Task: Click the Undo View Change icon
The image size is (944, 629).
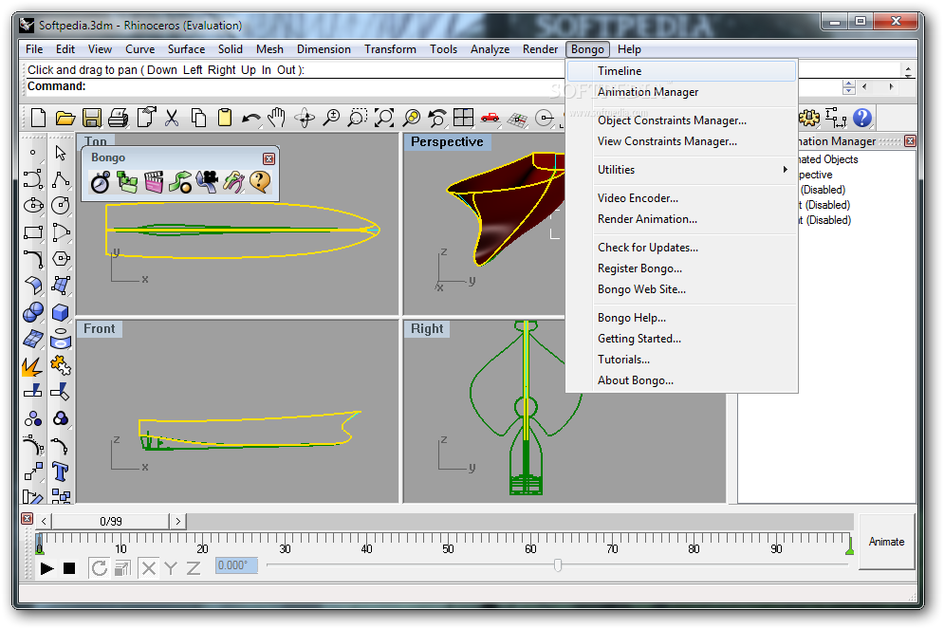Action: pyautogui.click(x=437, y=118)
